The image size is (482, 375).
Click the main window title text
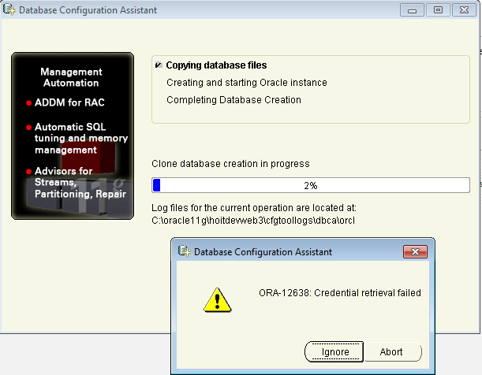[x=88, y=10]
